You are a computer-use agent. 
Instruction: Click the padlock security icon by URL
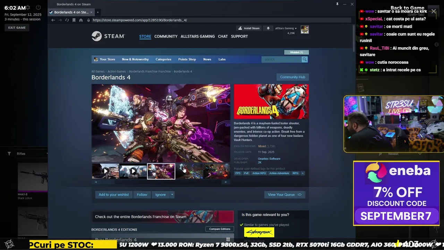[89, 20]
